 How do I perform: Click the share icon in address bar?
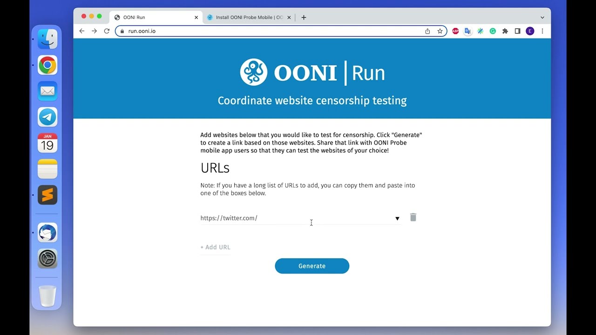427,31
